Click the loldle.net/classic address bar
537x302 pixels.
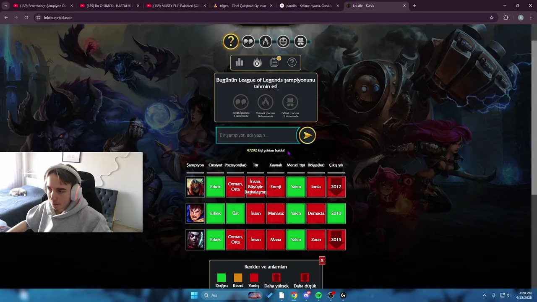(x=264, y=18)
